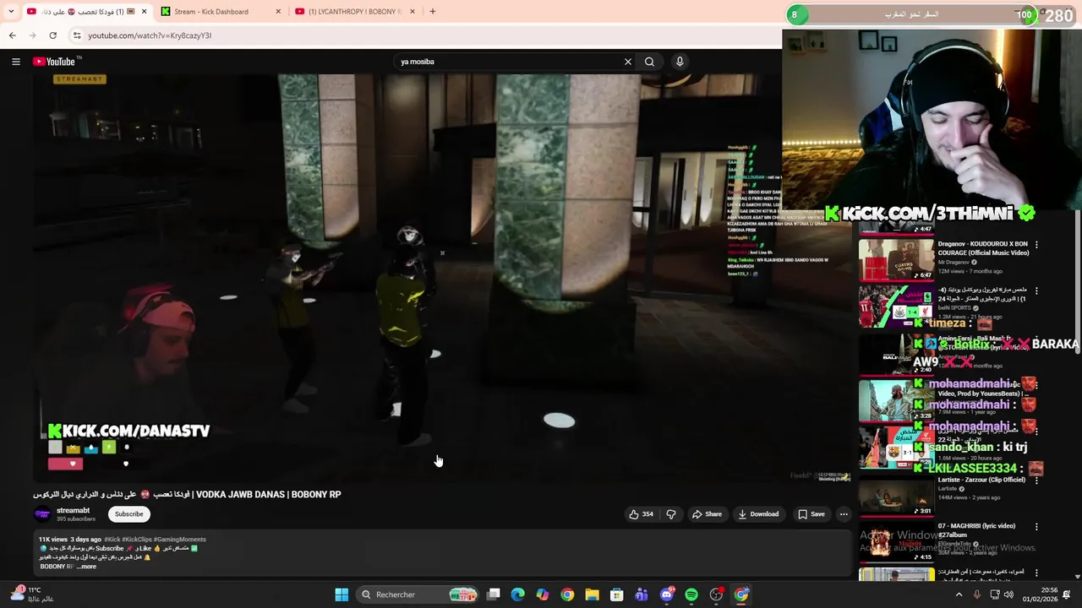The width and height of the screenshot is (1082, 608).
Task: Open options for the beIN SPORTS video
Action: pyautogui.click(x=1036, y=291)
